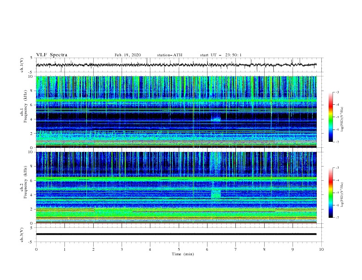Click the "ch.1(V)" waveform axis label

(22, 65)
